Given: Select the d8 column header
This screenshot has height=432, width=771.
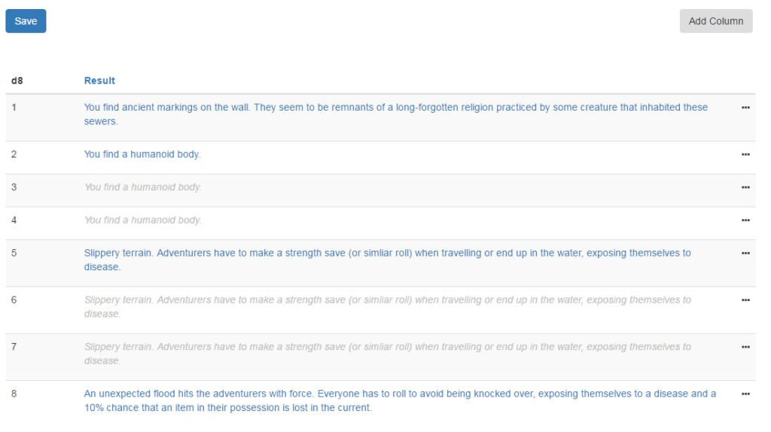Looking at the screenshot, I should click(17, 81).
